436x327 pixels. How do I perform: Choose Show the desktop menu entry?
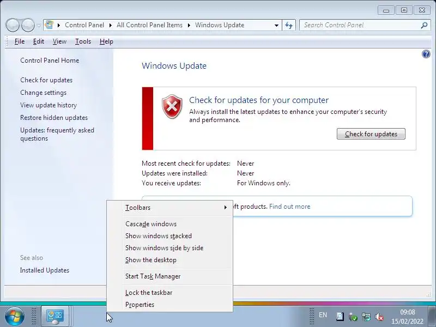click(177, 260)
